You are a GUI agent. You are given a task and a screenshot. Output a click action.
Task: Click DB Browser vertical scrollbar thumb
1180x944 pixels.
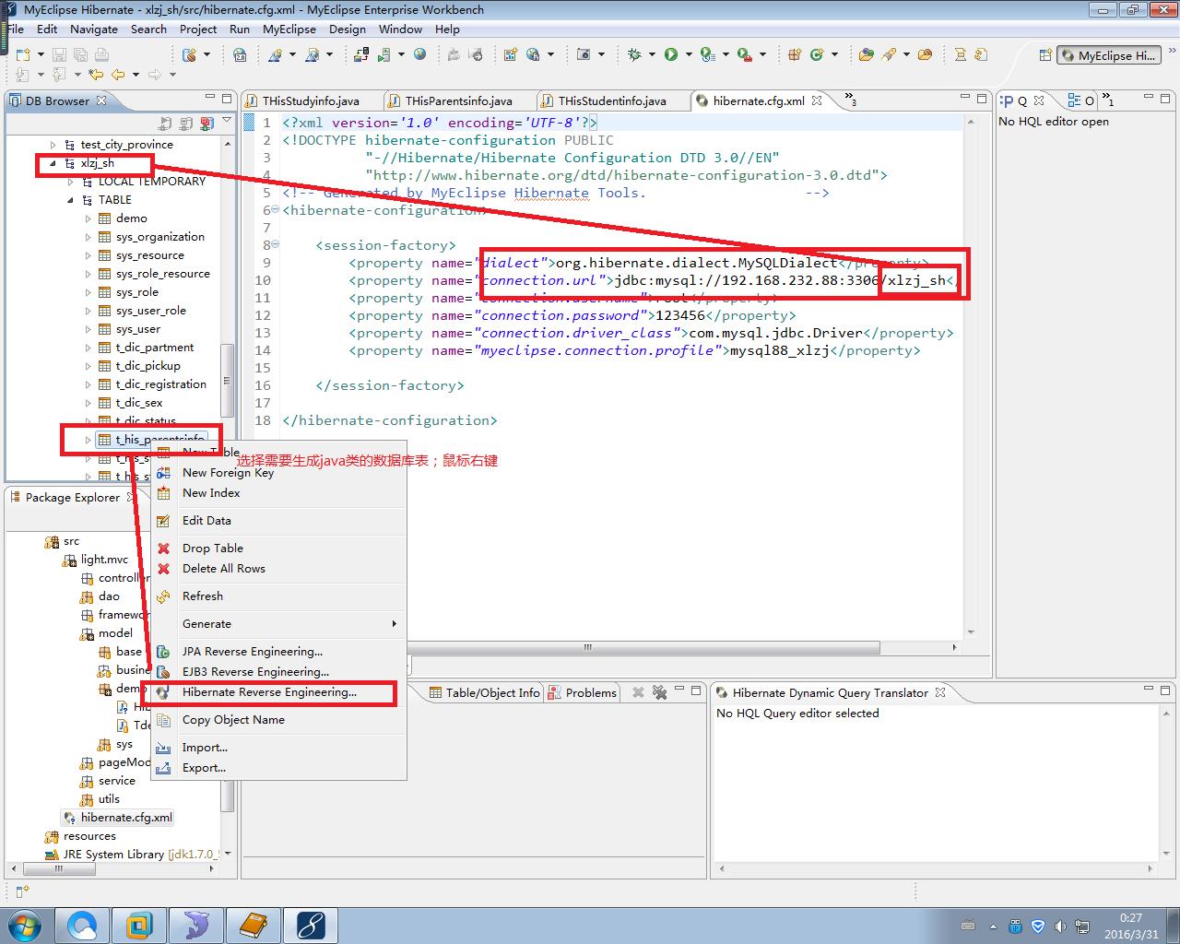(228, 380)
